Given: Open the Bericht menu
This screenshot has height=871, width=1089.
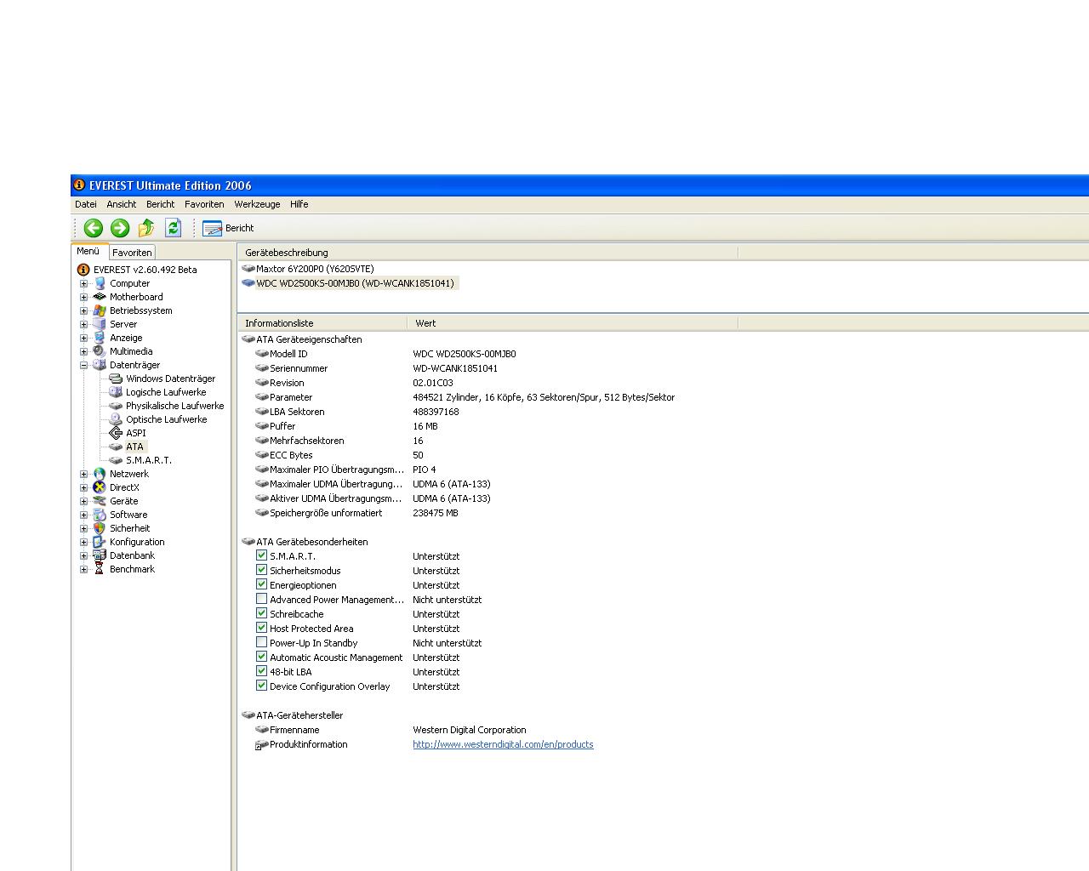Looking at the screenshot, I should coord(160,204).
